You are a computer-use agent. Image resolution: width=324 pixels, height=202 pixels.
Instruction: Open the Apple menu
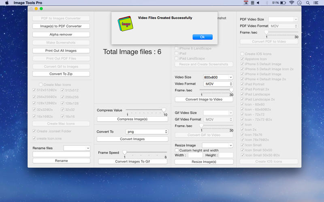pos(7,3)
